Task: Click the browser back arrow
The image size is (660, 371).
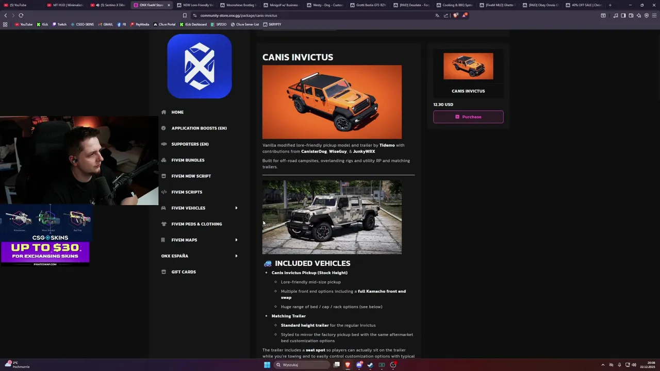Action: tap(6, 15)
